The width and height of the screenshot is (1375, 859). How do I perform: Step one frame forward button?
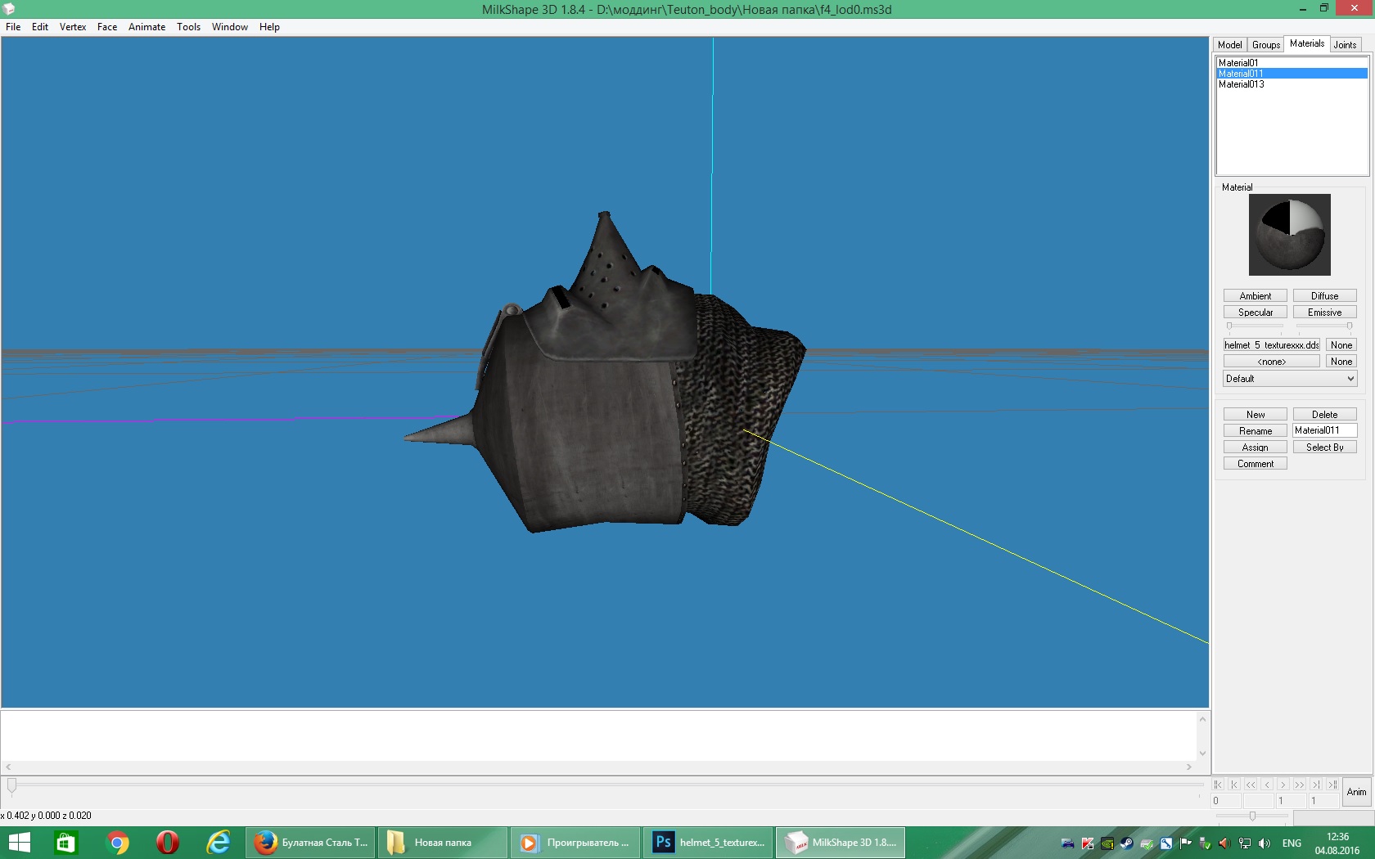point(1283,784)
